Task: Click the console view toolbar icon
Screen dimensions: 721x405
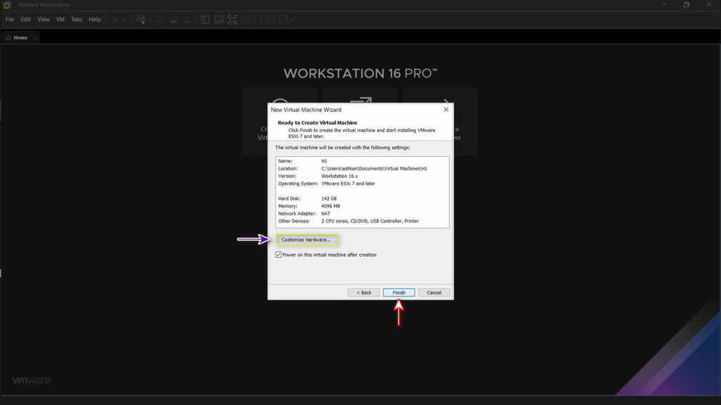Action: click(264, 20)
